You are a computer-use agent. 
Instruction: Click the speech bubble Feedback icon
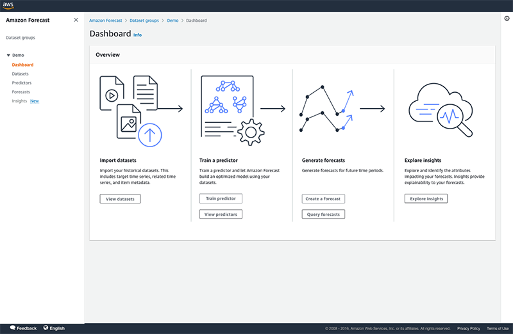[13, 328]
